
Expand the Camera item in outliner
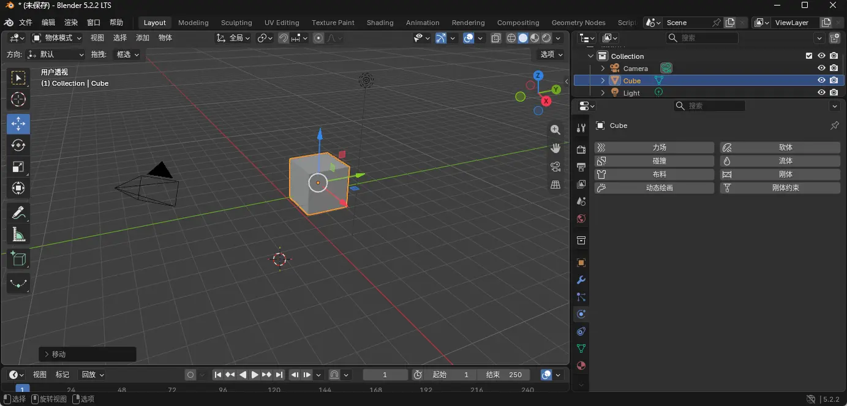click(x=603, y=68)
